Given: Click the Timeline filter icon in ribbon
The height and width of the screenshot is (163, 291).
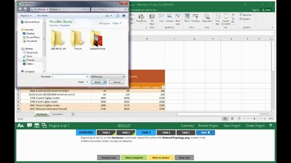Looking at the screenshot, I should [196, 18].
